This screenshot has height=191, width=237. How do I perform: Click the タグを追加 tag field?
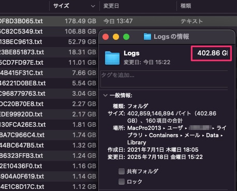click(x=164, y=79)
